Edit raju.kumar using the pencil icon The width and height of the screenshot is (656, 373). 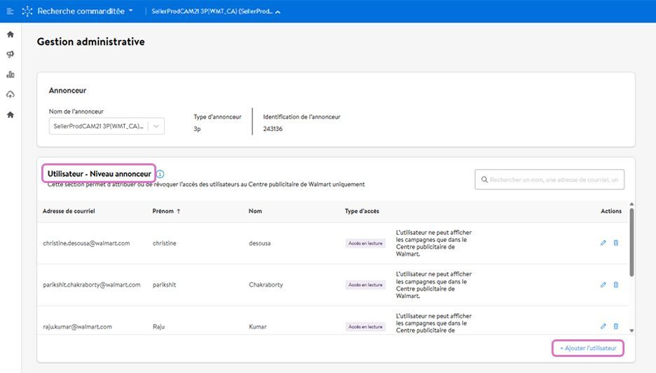603,326
